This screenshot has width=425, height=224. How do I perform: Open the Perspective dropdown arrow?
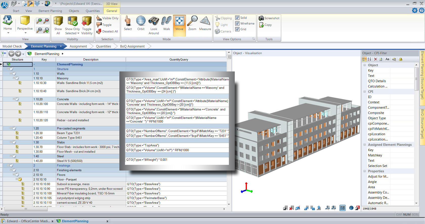pos(25,33)
